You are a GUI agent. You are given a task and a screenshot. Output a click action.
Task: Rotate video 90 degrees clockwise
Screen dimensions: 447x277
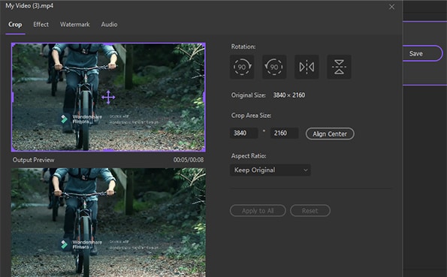pyautogui.click(x=242, y=67)
